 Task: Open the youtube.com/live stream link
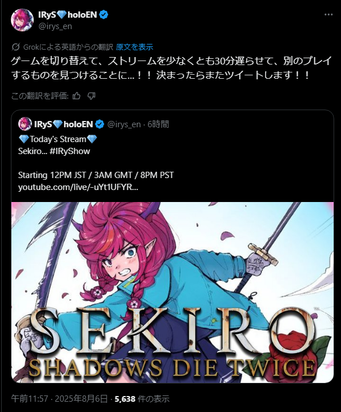78,187
